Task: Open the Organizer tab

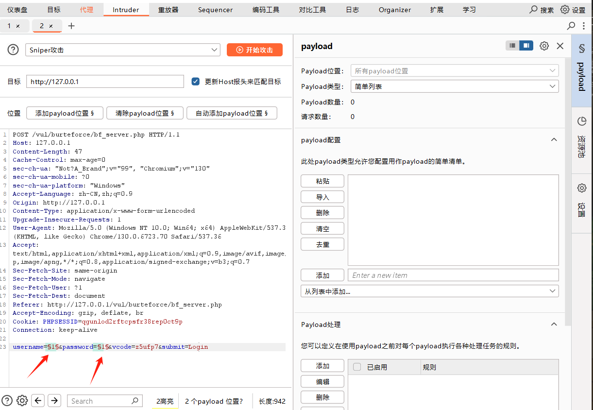Action: click(395, 10)
